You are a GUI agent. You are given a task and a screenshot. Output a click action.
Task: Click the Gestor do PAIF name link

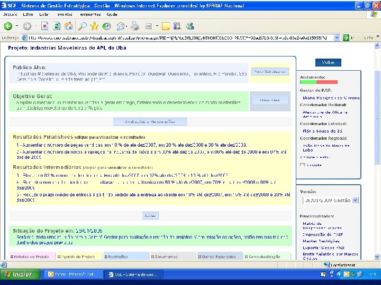[331, 98]
